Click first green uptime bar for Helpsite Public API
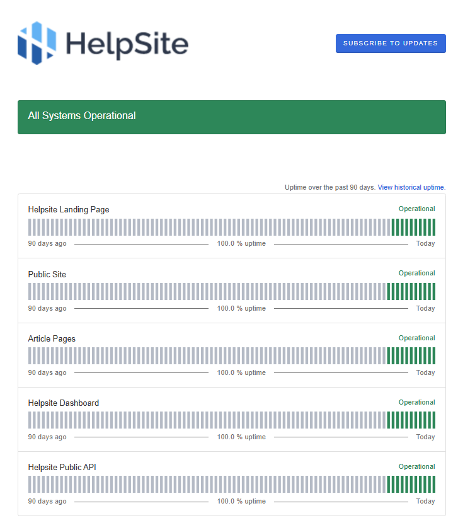Image resolution: width=458 pixels, height=530 pixels. click(x=388, y=484)
